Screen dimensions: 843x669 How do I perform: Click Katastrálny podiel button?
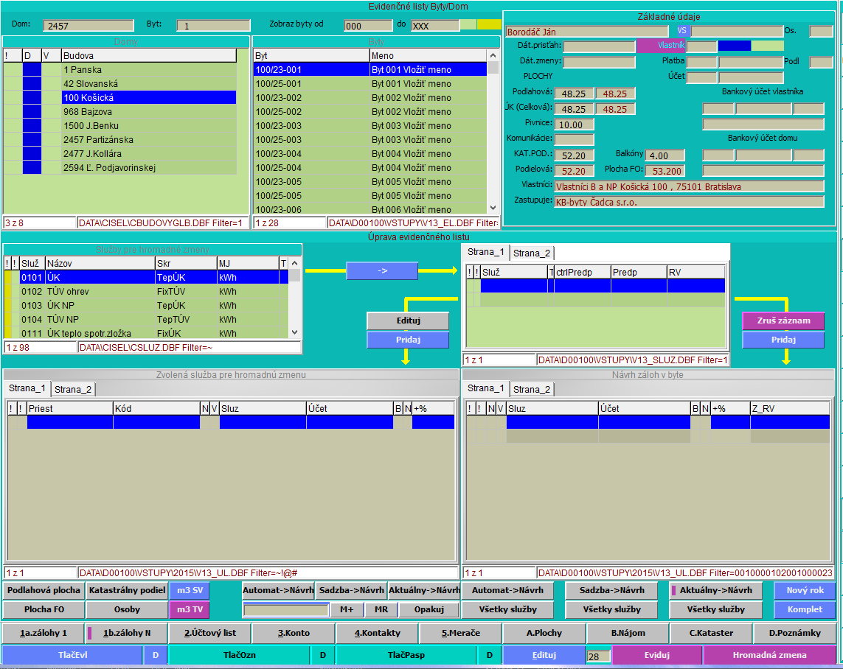pyautogui.click(x=127, y=591)
